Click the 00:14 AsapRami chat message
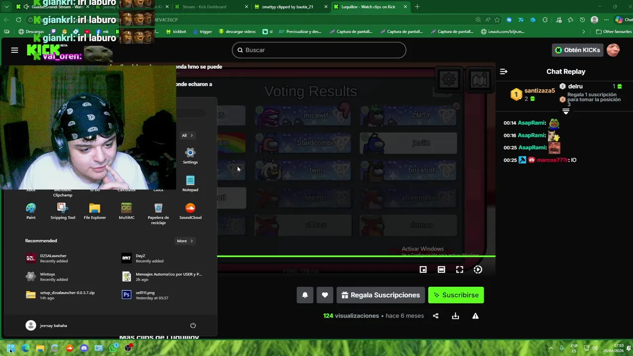 click(532, 123)
